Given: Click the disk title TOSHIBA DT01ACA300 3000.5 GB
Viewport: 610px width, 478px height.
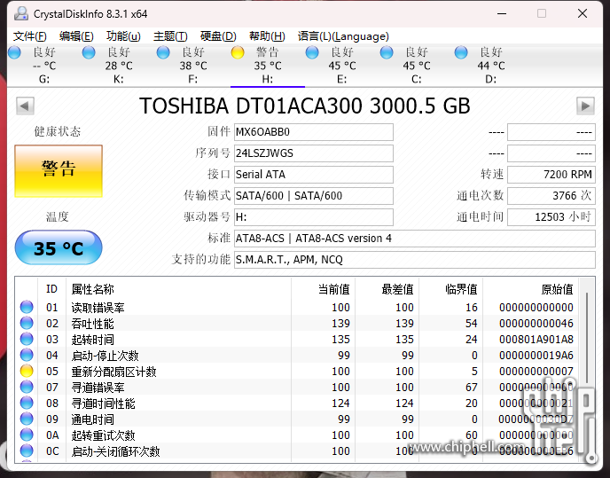Looking at the screenshot, I should pyautogui.click(x=305, y=106).
